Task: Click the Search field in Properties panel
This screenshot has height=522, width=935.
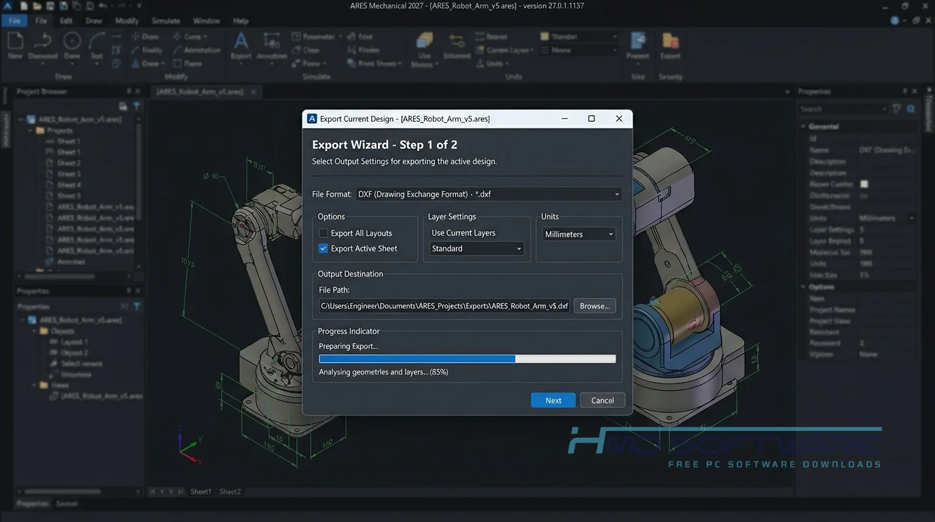Action: click(843, 109)
